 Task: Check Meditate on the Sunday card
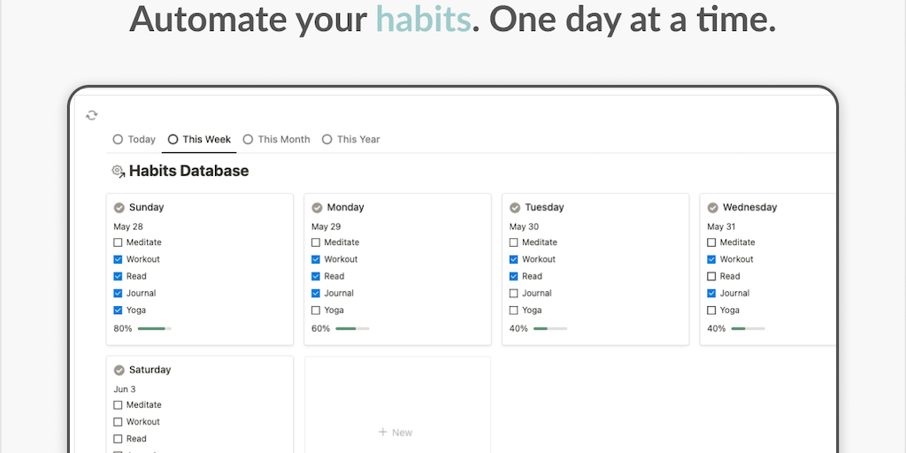point(119,242)
